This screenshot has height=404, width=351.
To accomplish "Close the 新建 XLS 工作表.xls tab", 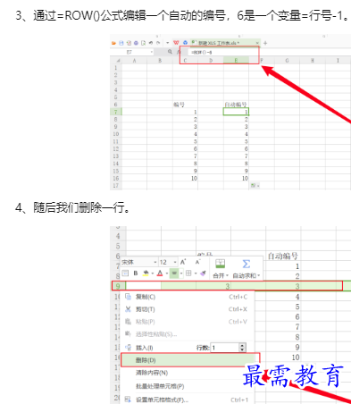I will point(257,43).
